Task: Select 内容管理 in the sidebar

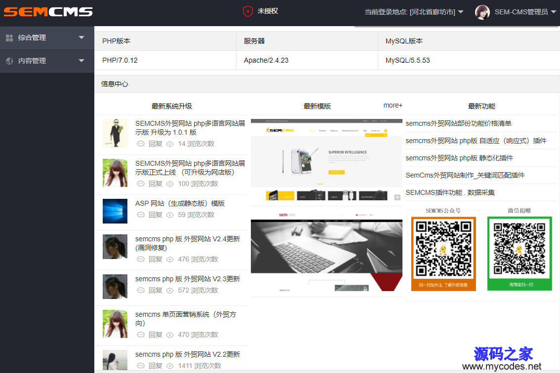Action: click(x=47, y=61)
